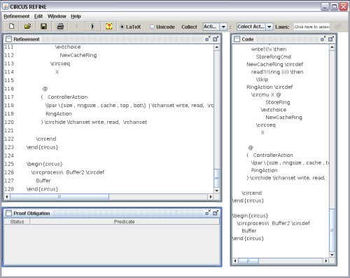
Task: Open the Refinement menu
Action: coord(17,16)
